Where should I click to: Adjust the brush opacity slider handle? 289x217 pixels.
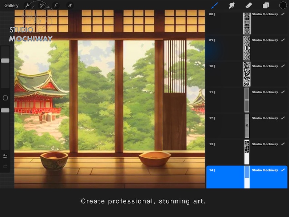[5, 110]
